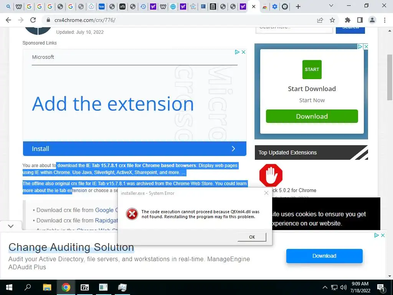Open the Adblock 5.0.2 for Chrome link

point(294,191)
